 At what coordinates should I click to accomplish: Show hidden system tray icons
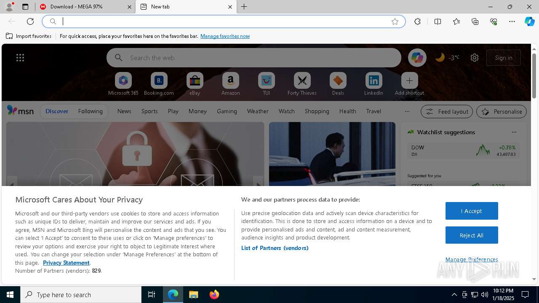coord(454,295)
